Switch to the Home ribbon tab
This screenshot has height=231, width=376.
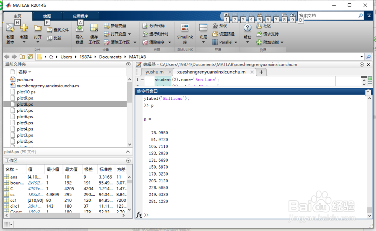[18, 16]
